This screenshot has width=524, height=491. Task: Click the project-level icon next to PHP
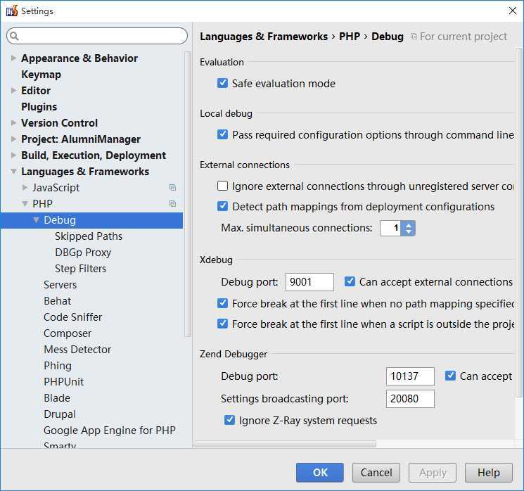tap(172, 203)
